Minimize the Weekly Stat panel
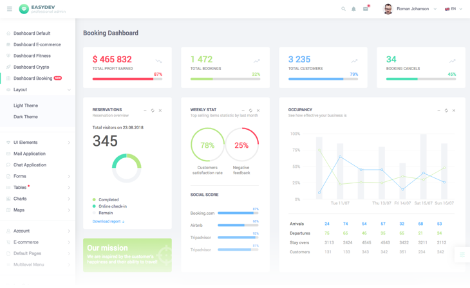This screenshot has width=470, height=288. (243, 111)
